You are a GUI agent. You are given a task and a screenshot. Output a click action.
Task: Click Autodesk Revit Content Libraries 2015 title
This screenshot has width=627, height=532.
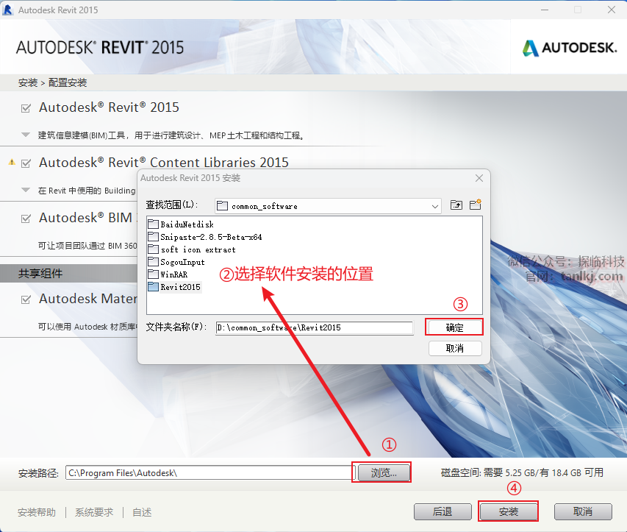coord(163,163)
